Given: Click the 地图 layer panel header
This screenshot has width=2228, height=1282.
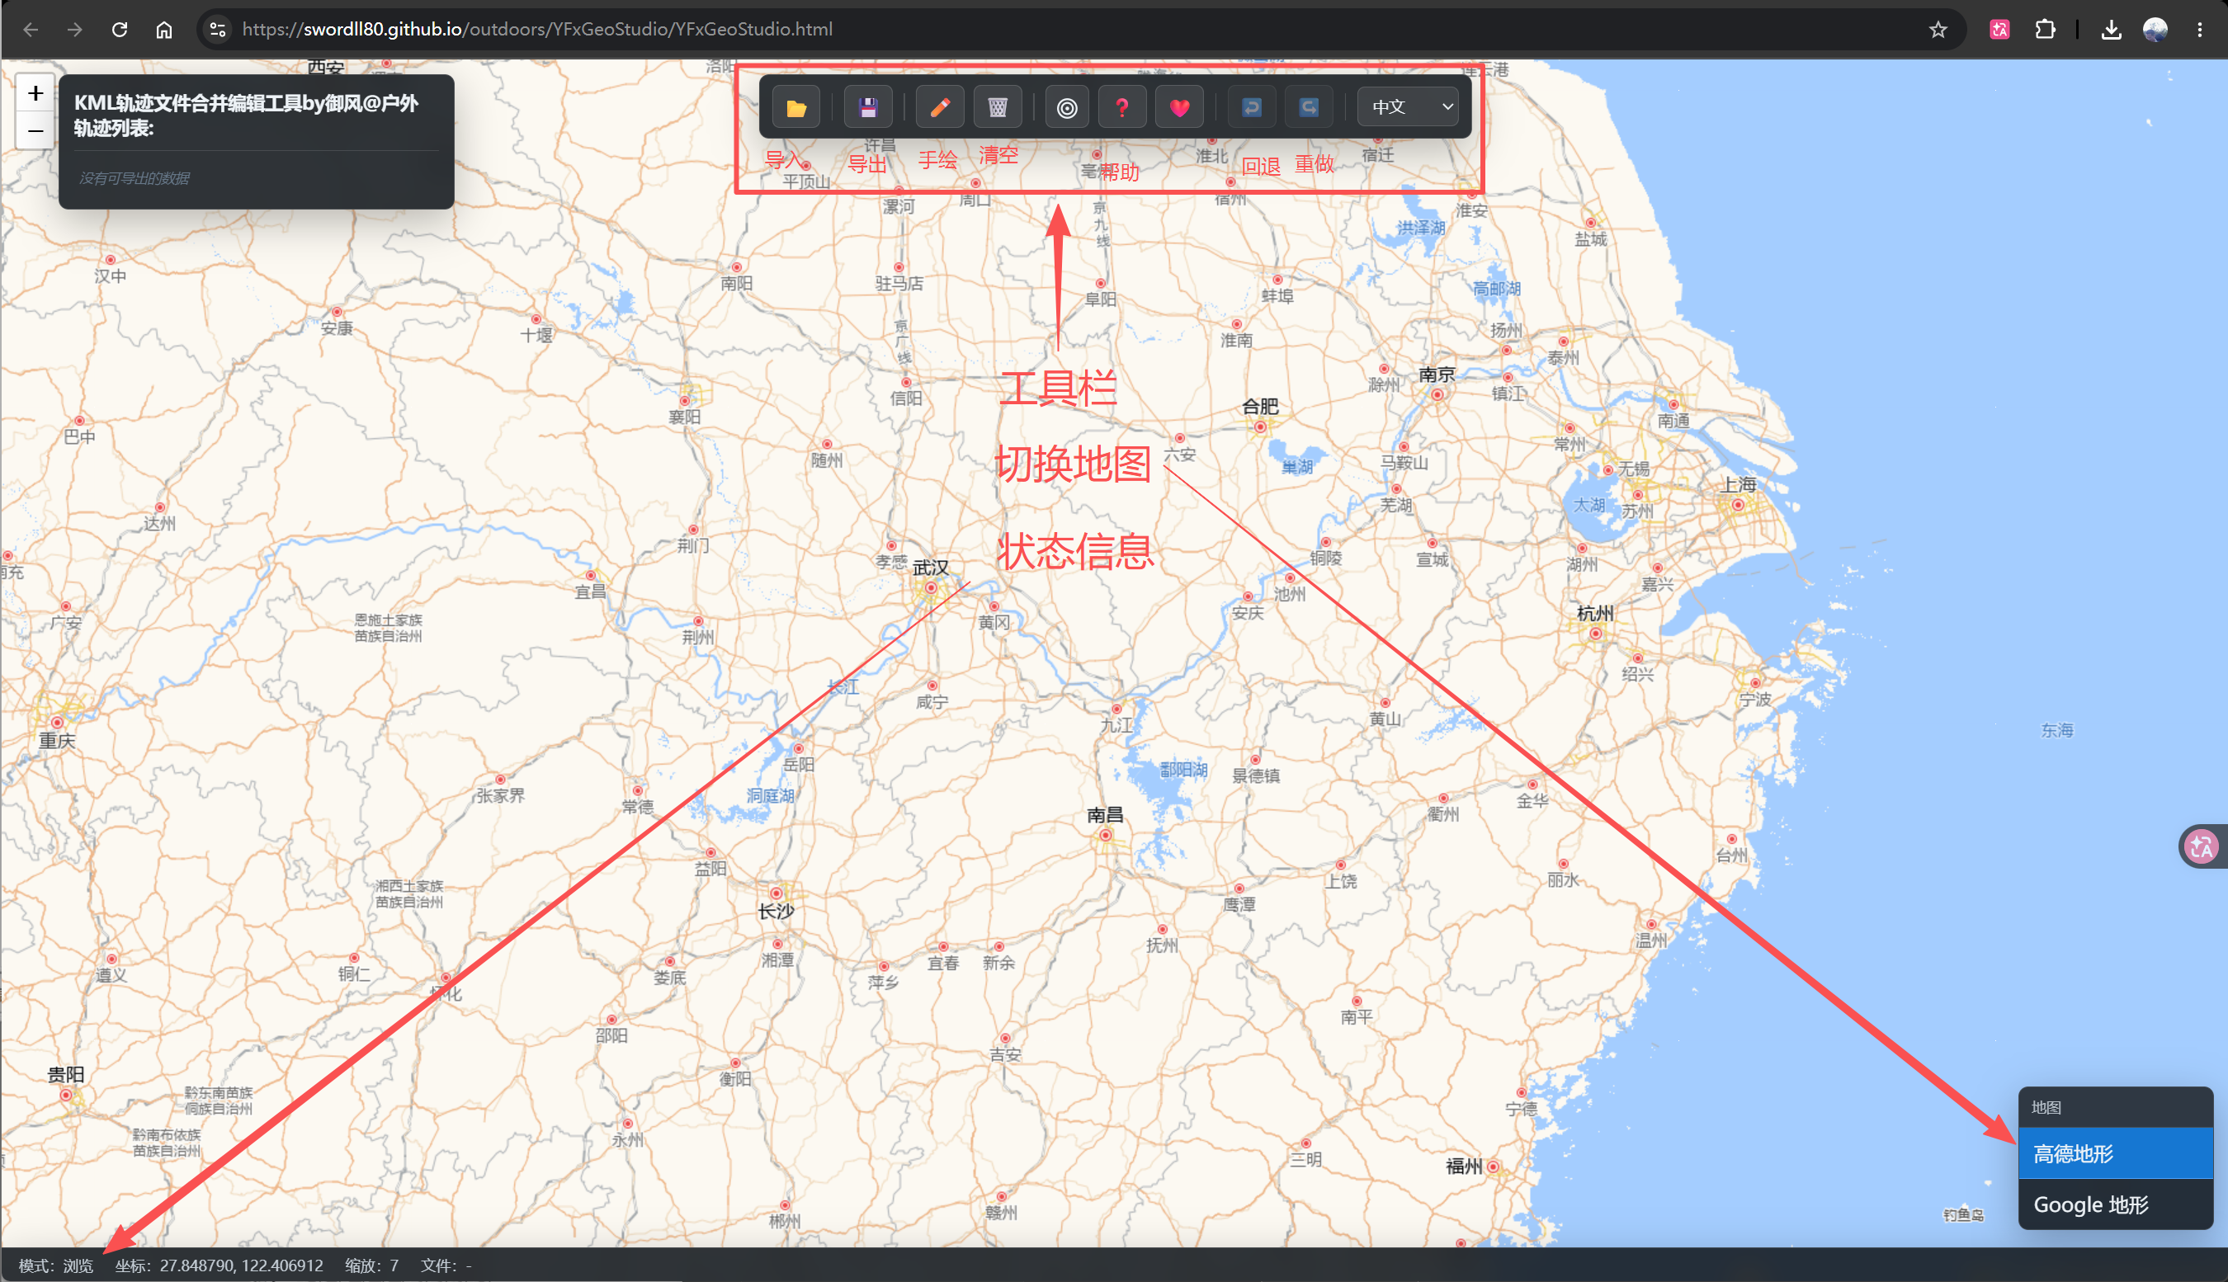Looking at the screenshot, I should pyautogui.click(x=2115, y=1108).
